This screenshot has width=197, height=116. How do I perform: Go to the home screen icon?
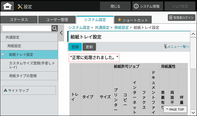coord(7,6)
